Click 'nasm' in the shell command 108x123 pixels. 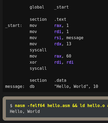click(20, 106)
